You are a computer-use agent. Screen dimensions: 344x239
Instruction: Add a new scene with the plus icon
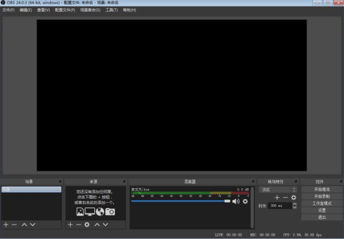point(6,225)
